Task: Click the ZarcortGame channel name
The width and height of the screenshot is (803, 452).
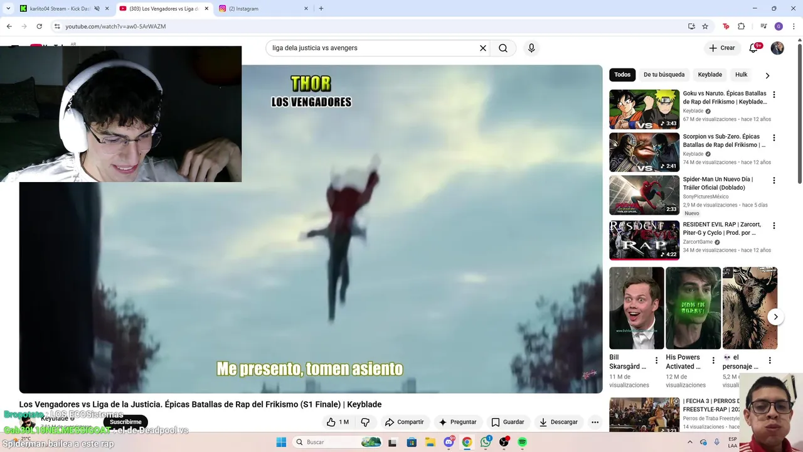Action: point(698,242)
